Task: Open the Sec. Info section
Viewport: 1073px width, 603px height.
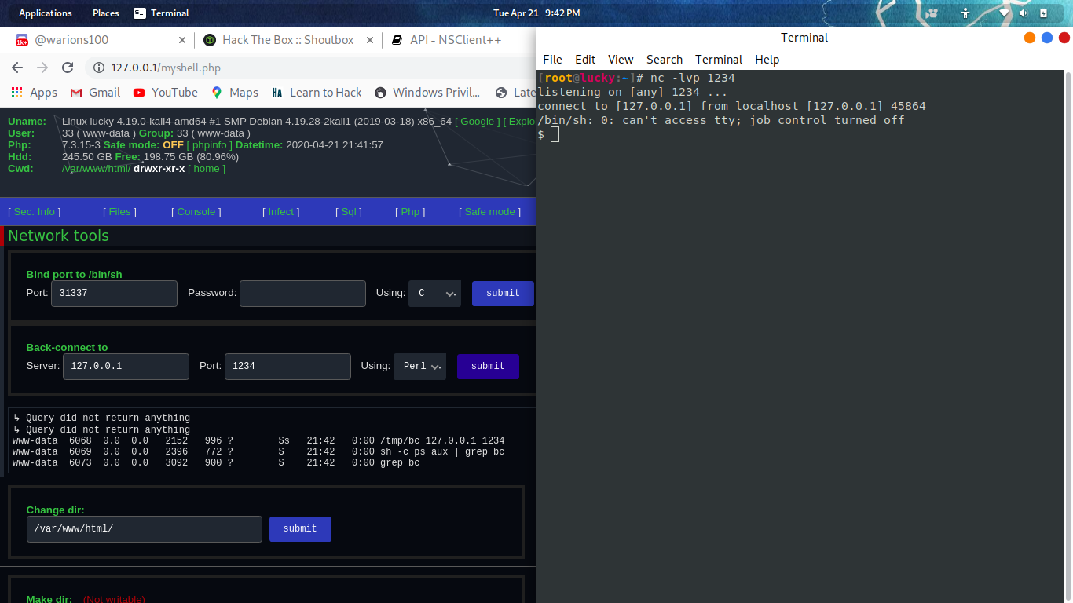Action: (35, 212)
